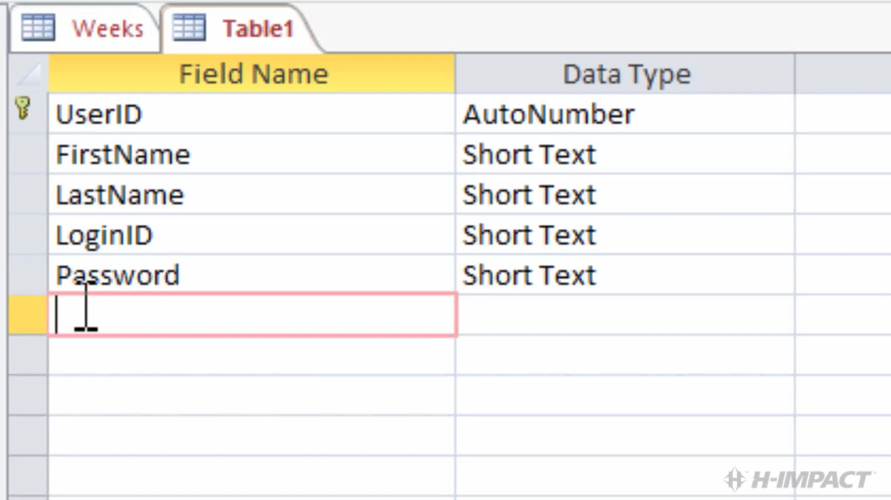
Task: Click the Field Name column header
Action: click(x=252, y=74)
